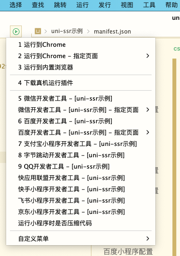Expand 微信开发者工具 指定页面 submenu
The height and width of the screenshot is (256, 180).
(81, 110)
